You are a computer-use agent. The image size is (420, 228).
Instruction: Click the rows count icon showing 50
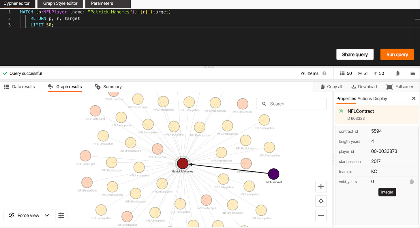pyautogui.click(x=342, y=73)
